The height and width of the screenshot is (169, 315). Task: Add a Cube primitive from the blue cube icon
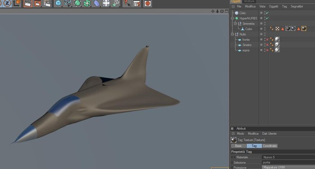[x=58, y=4]
